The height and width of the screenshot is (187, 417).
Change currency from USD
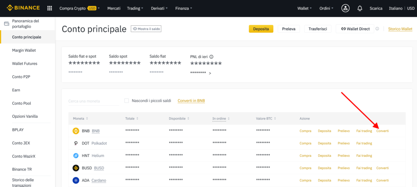point(410,8)
